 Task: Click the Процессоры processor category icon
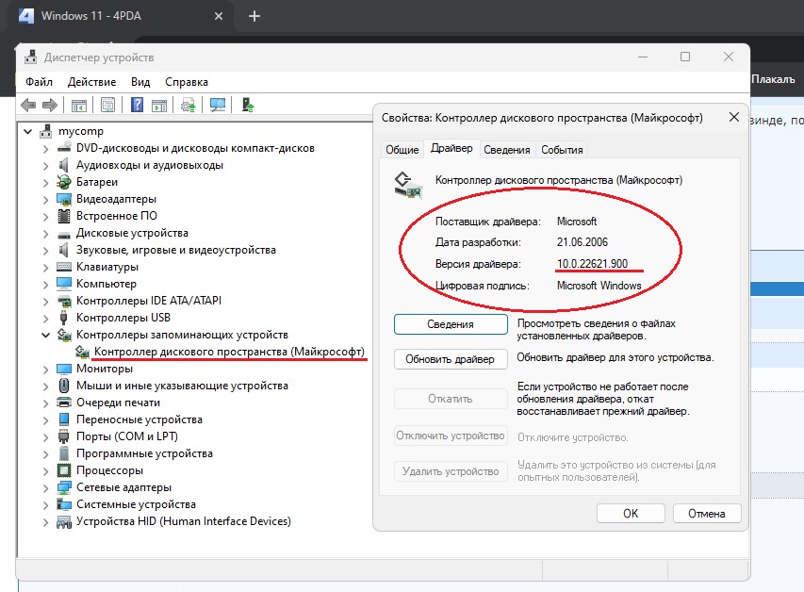pyautogui.click(x=64, y=470)
